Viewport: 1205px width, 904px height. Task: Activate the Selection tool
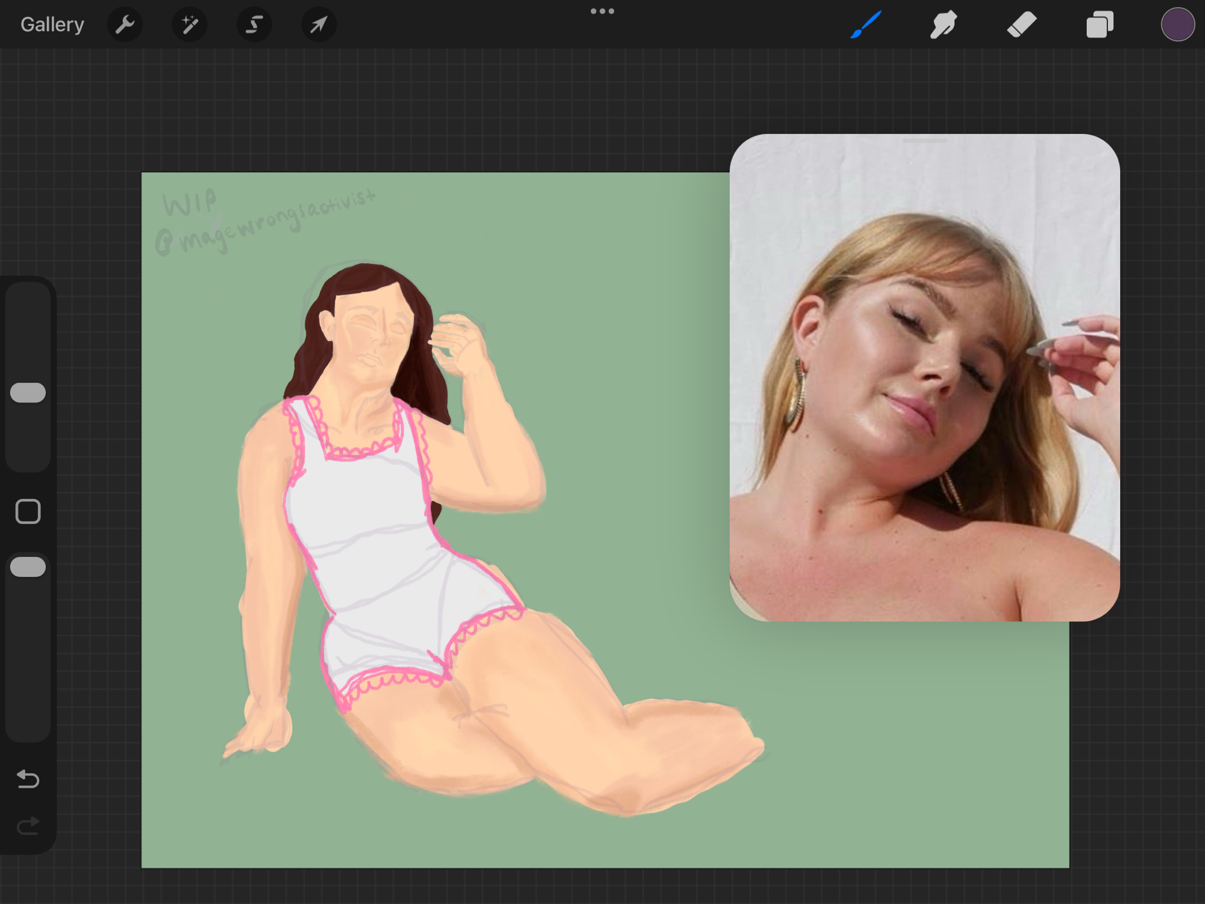click(x=254, y=25)
